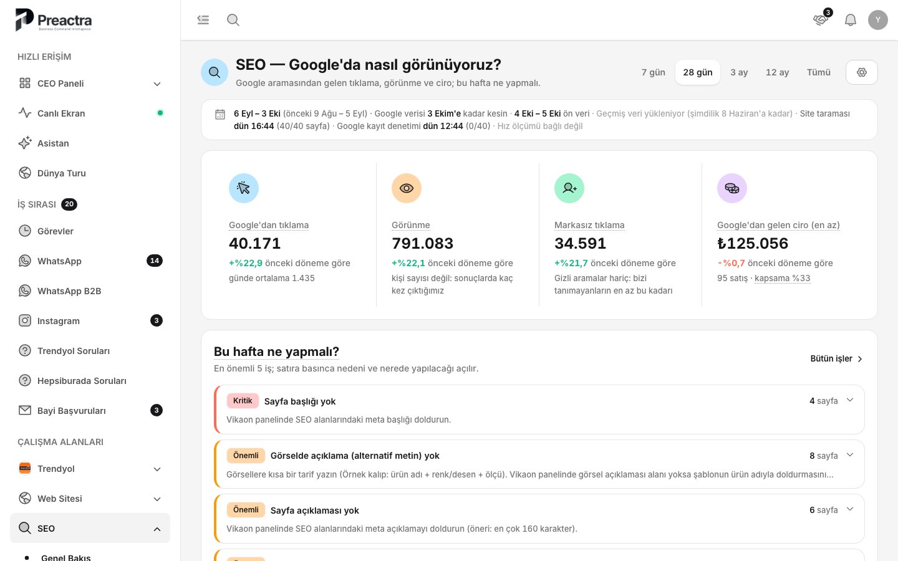Click the kapsama %33 link
Screen dimensions: 898x561
pyautogui.click(x=783, y=278)
